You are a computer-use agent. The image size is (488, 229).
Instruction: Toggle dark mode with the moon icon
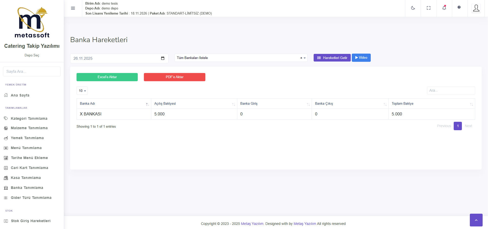click(413, 8)
